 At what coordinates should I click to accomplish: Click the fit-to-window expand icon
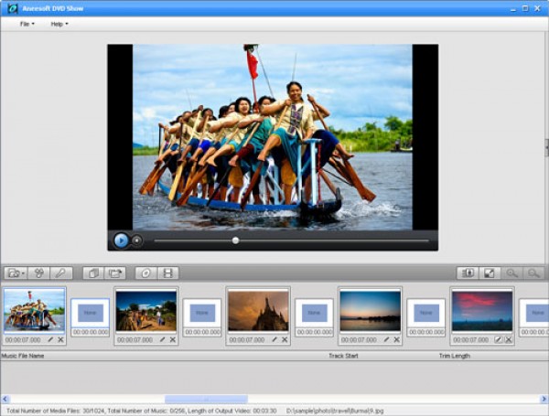tap(490, 272)
